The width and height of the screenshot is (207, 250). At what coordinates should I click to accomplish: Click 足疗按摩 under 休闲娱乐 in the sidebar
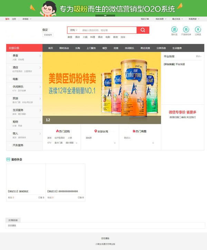tap(22, 91)
